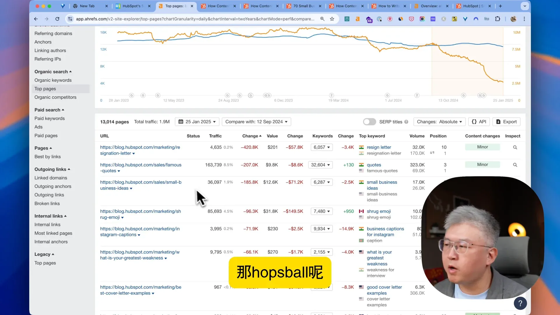Open the resignation-letter blog URL link

140,150
